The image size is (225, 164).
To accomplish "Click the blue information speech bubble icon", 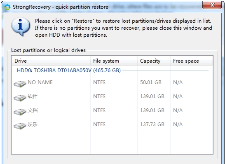I will pos(21,27).
